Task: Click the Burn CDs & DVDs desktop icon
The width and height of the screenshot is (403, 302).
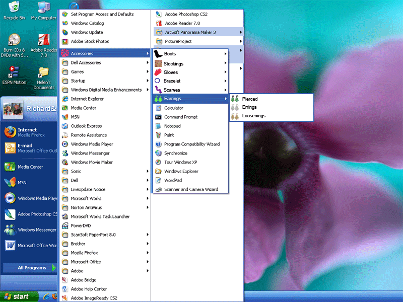Action: pyautogui.click(x=14, y=40)
